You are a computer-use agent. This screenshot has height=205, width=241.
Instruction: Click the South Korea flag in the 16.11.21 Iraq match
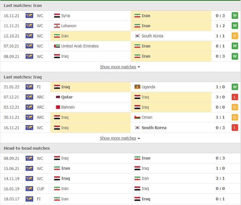(x=137, y=128)
